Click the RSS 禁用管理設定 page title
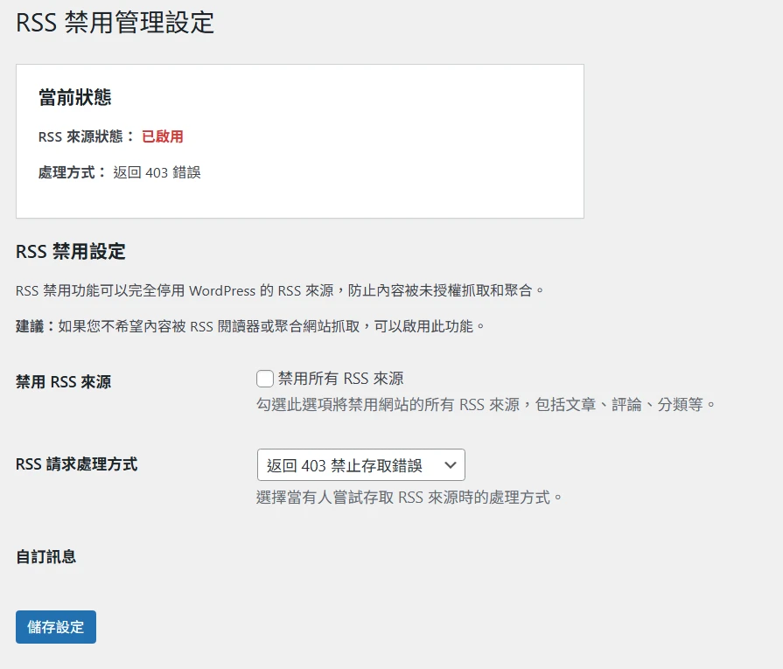 (x=115, y=23)
